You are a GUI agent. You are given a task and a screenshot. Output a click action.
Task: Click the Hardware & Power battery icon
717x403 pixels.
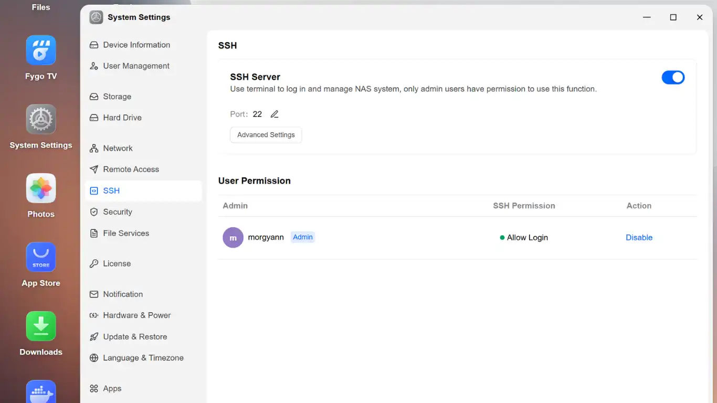94,315
